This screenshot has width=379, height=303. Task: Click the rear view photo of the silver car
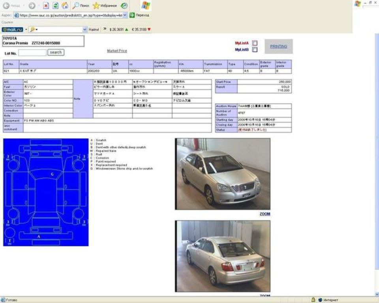(223, 256)
